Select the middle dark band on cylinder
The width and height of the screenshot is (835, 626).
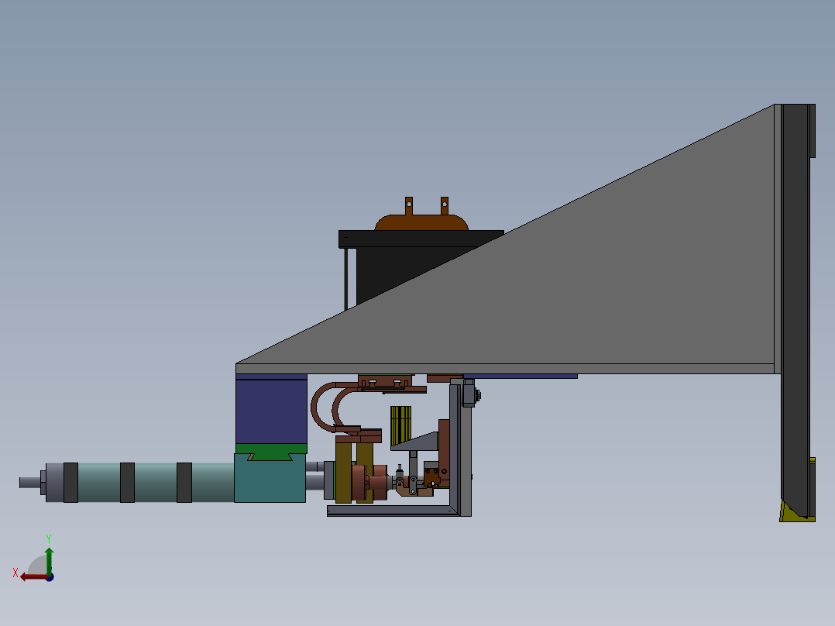tap(127, 483)
